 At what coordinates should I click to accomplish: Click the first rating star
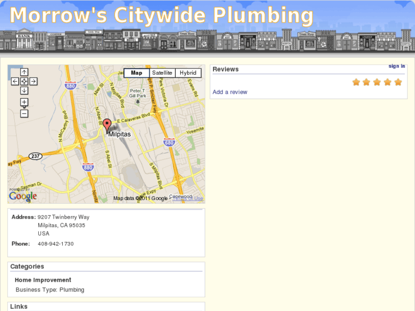(x=356, y=82)
